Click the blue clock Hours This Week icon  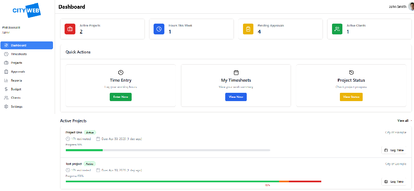point(159,29)
